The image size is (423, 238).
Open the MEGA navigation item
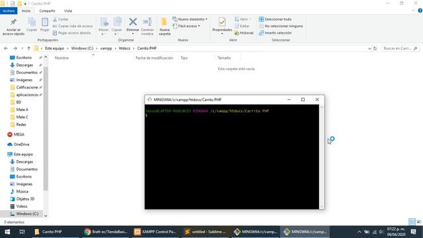(x=19, y=134)
